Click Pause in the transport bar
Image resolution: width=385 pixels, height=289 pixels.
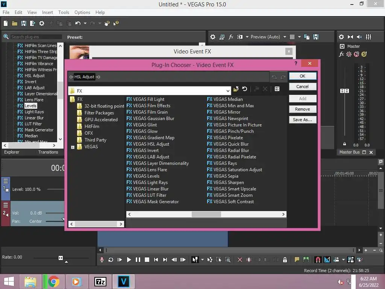(x=138, y=260)
